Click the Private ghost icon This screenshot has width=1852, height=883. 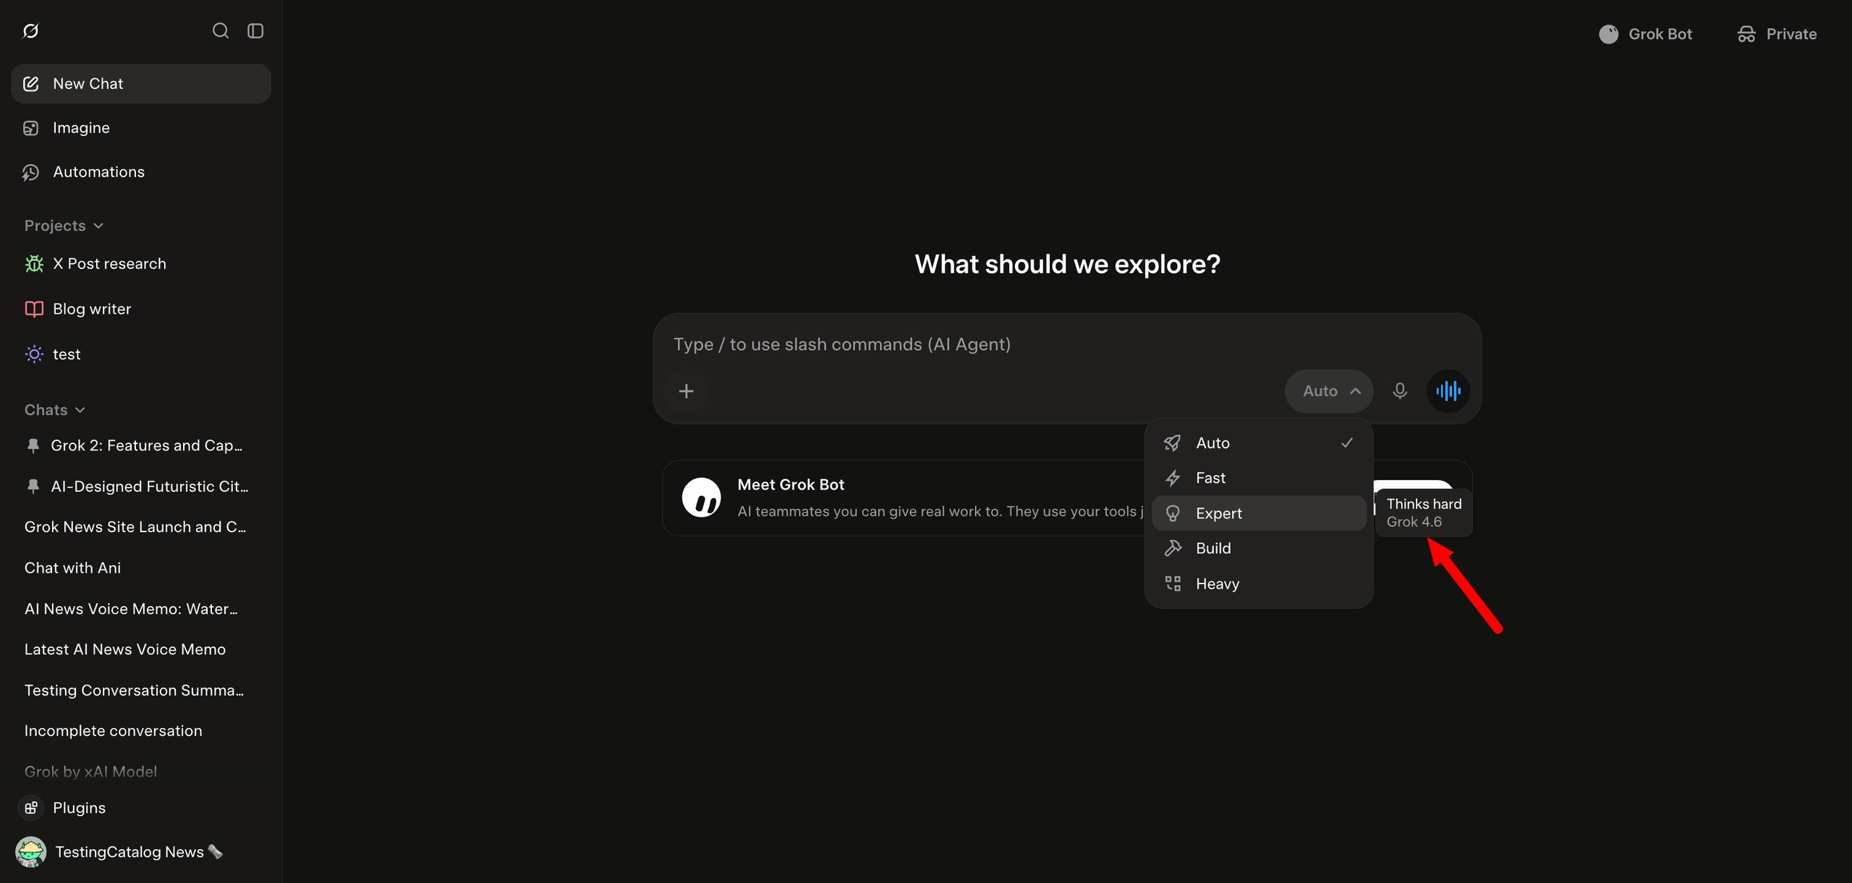pyautogui.click(x=1746, y=34)
